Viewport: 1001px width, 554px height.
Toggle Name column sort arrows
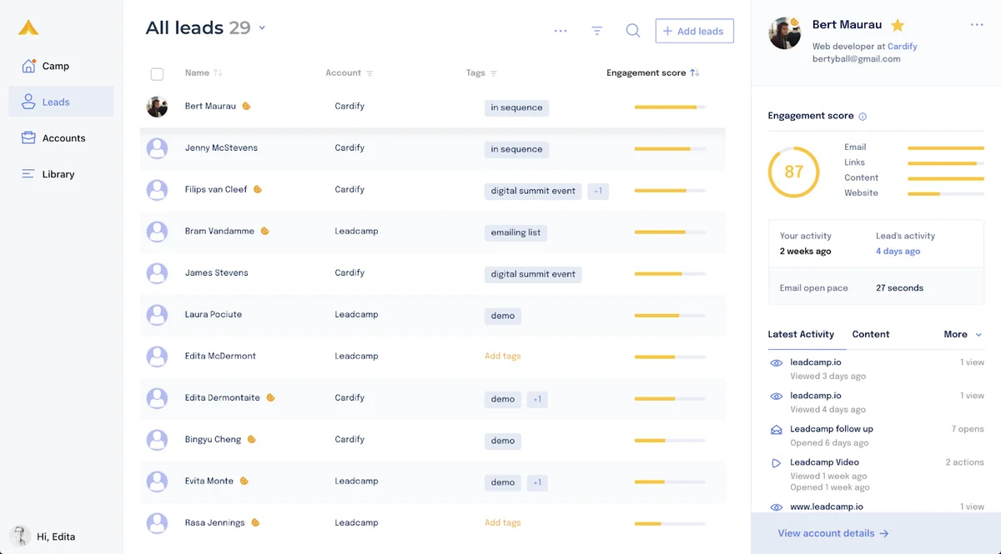[x=218, y=73]
